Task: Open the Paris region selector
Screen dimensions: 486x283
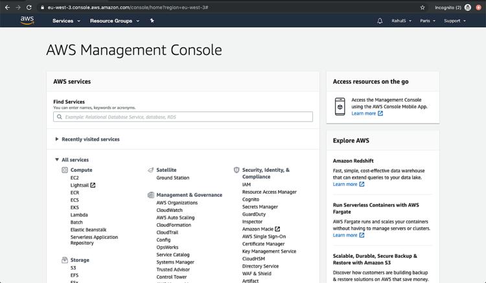Action: click(428, 21)
